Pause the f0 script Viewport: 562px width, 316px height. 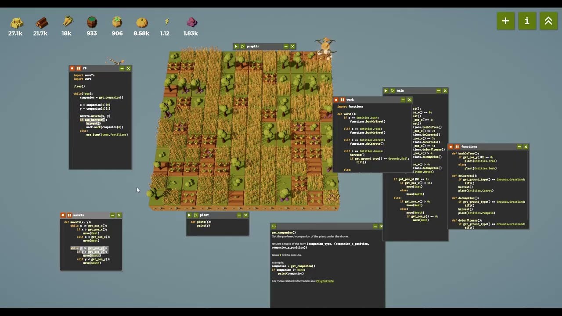click(x=79, y=68)
